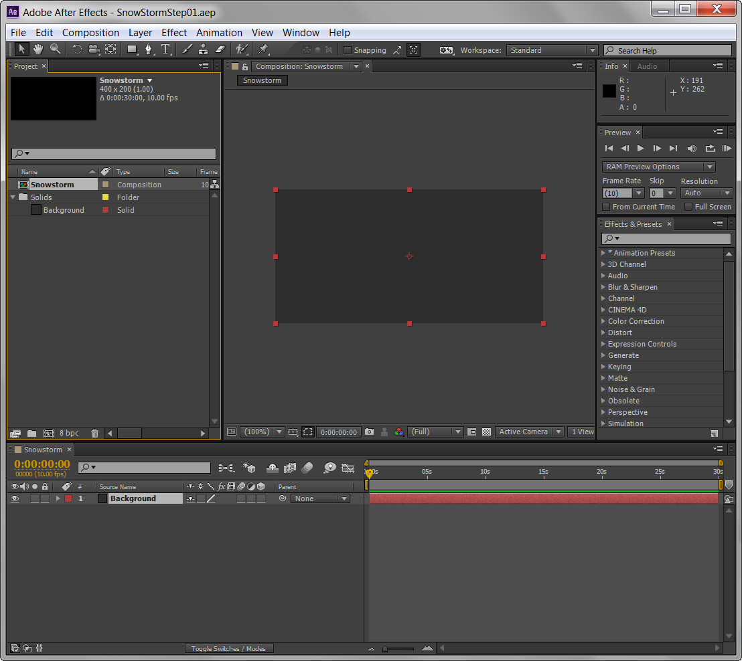Open the preview Resolution Auto dropdown

707,193
